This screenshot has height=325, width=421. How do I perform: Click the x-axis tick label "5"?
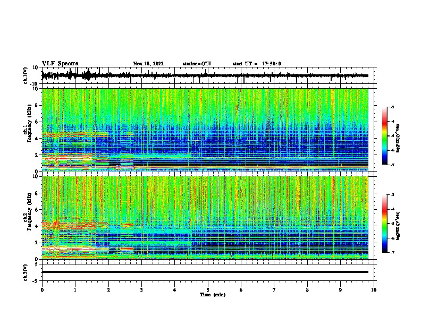point(208,290)
